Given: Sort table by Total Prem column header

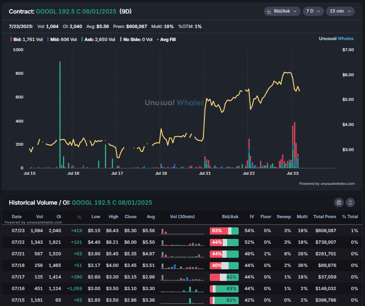Looking at the screenshot, I should (x=324, y=217).
